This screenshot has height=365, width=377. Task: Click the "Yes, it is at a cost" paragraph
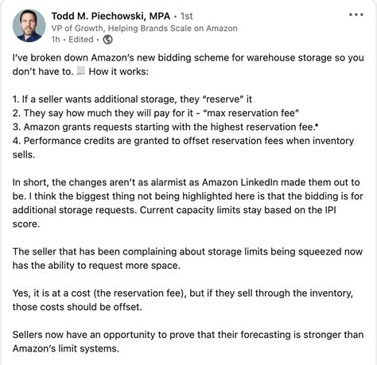click(183, 300)
